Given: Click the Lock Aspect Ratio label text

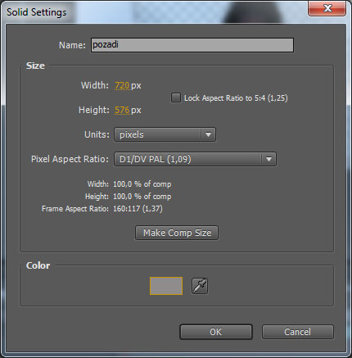Looking at the screenshot, I should (236, 98).
